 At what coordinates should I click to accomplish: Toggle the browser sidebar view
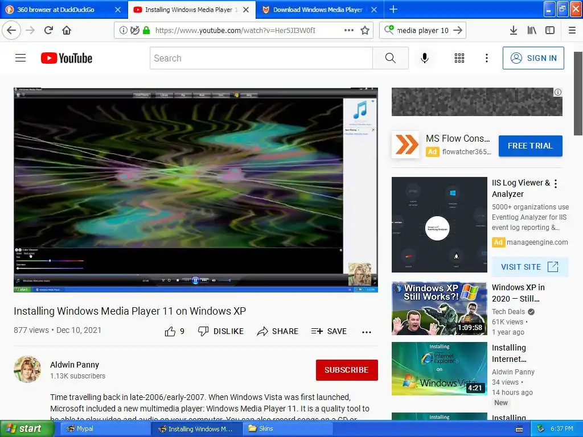point(550,31)
